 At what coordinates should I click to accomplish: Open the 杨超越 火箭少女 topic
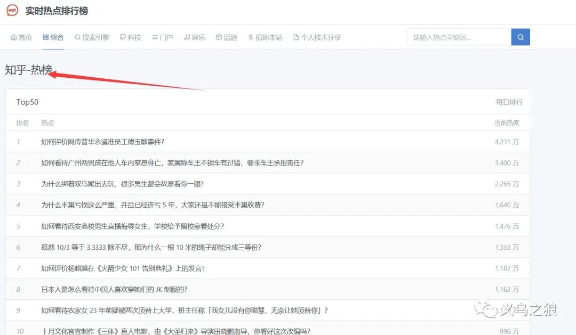pyautogui.click(x=123, y=268)
